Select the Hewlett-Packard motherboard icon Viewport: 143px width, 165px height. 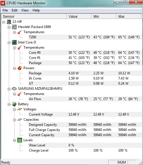[14, 27]
